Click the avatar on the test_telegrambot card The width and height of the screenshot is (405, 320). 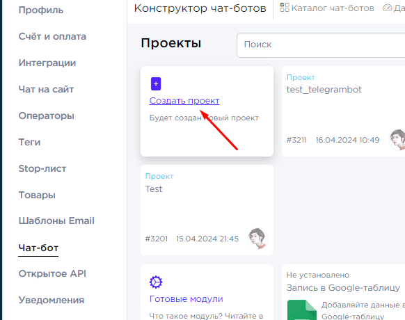pos(397,140)
